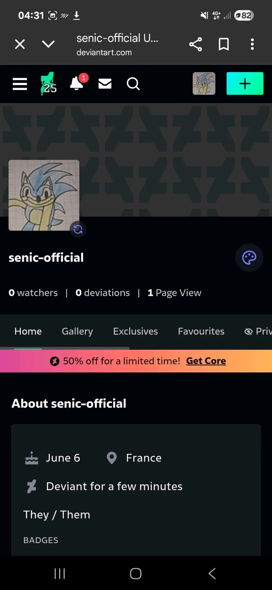This screenshot has width=272, height=590.
Task: Bookmark the page in the browser
Action: [224, 44]
